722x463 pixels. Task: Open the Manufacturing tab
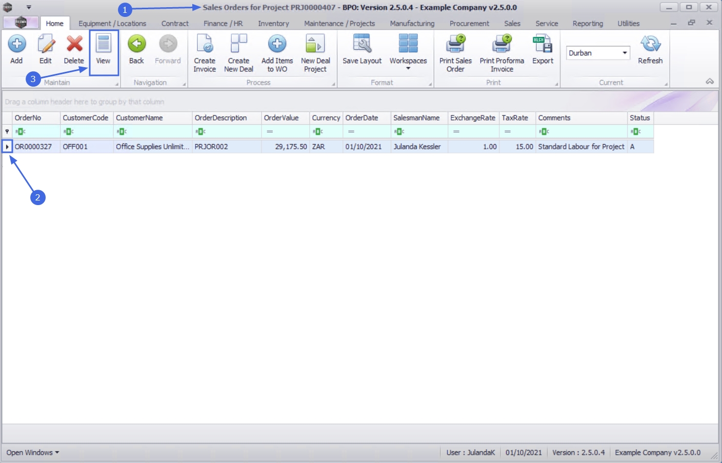412,24
